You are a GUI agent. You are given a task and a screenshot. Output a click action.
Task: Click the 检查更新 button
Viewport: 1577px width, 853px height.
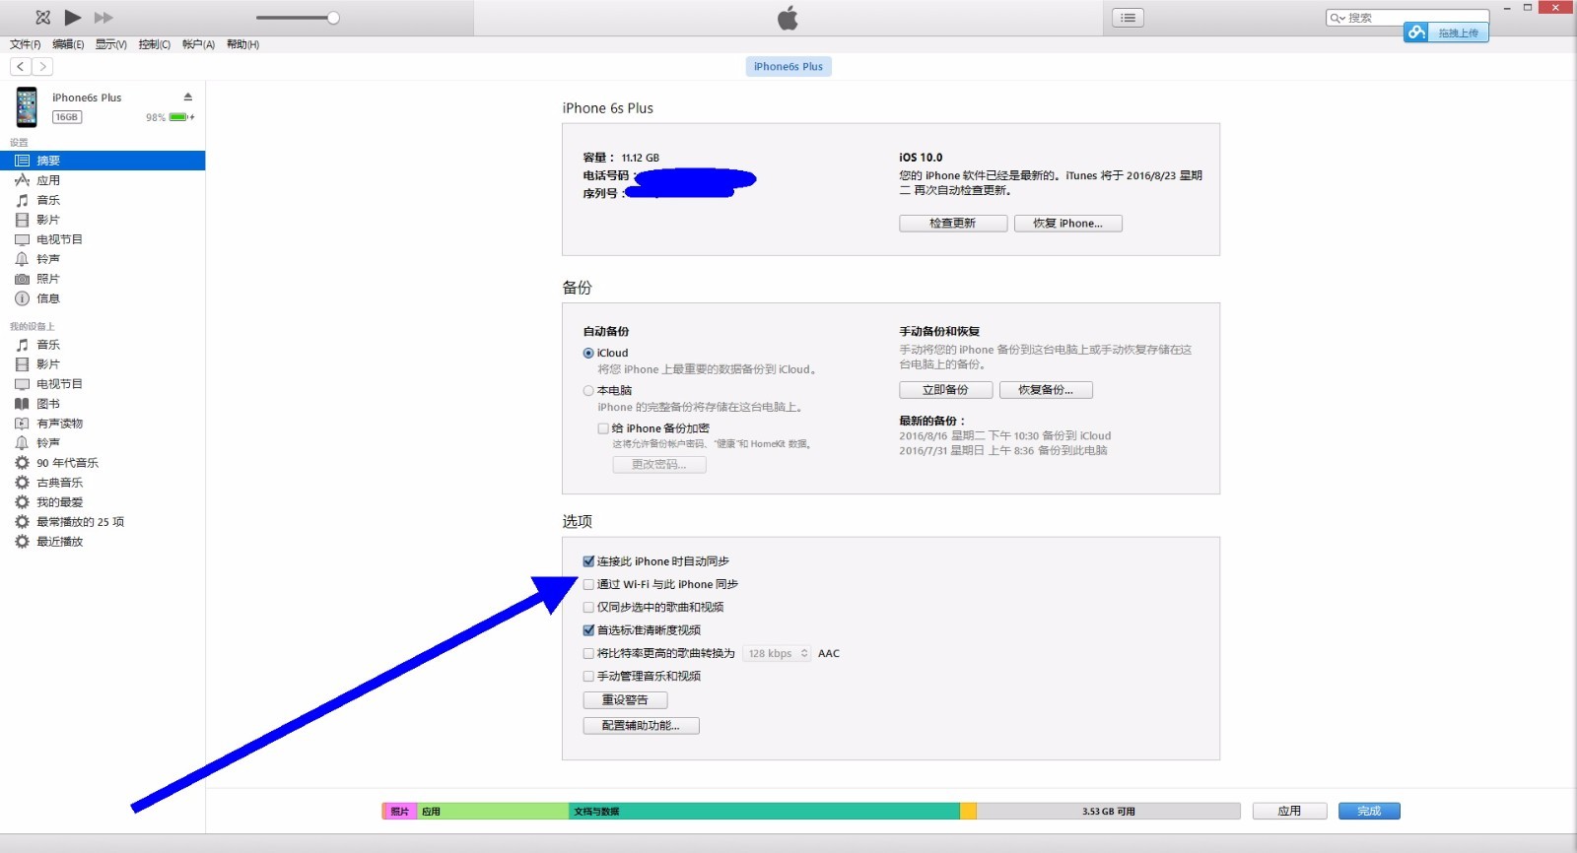[x=953, y=224]
